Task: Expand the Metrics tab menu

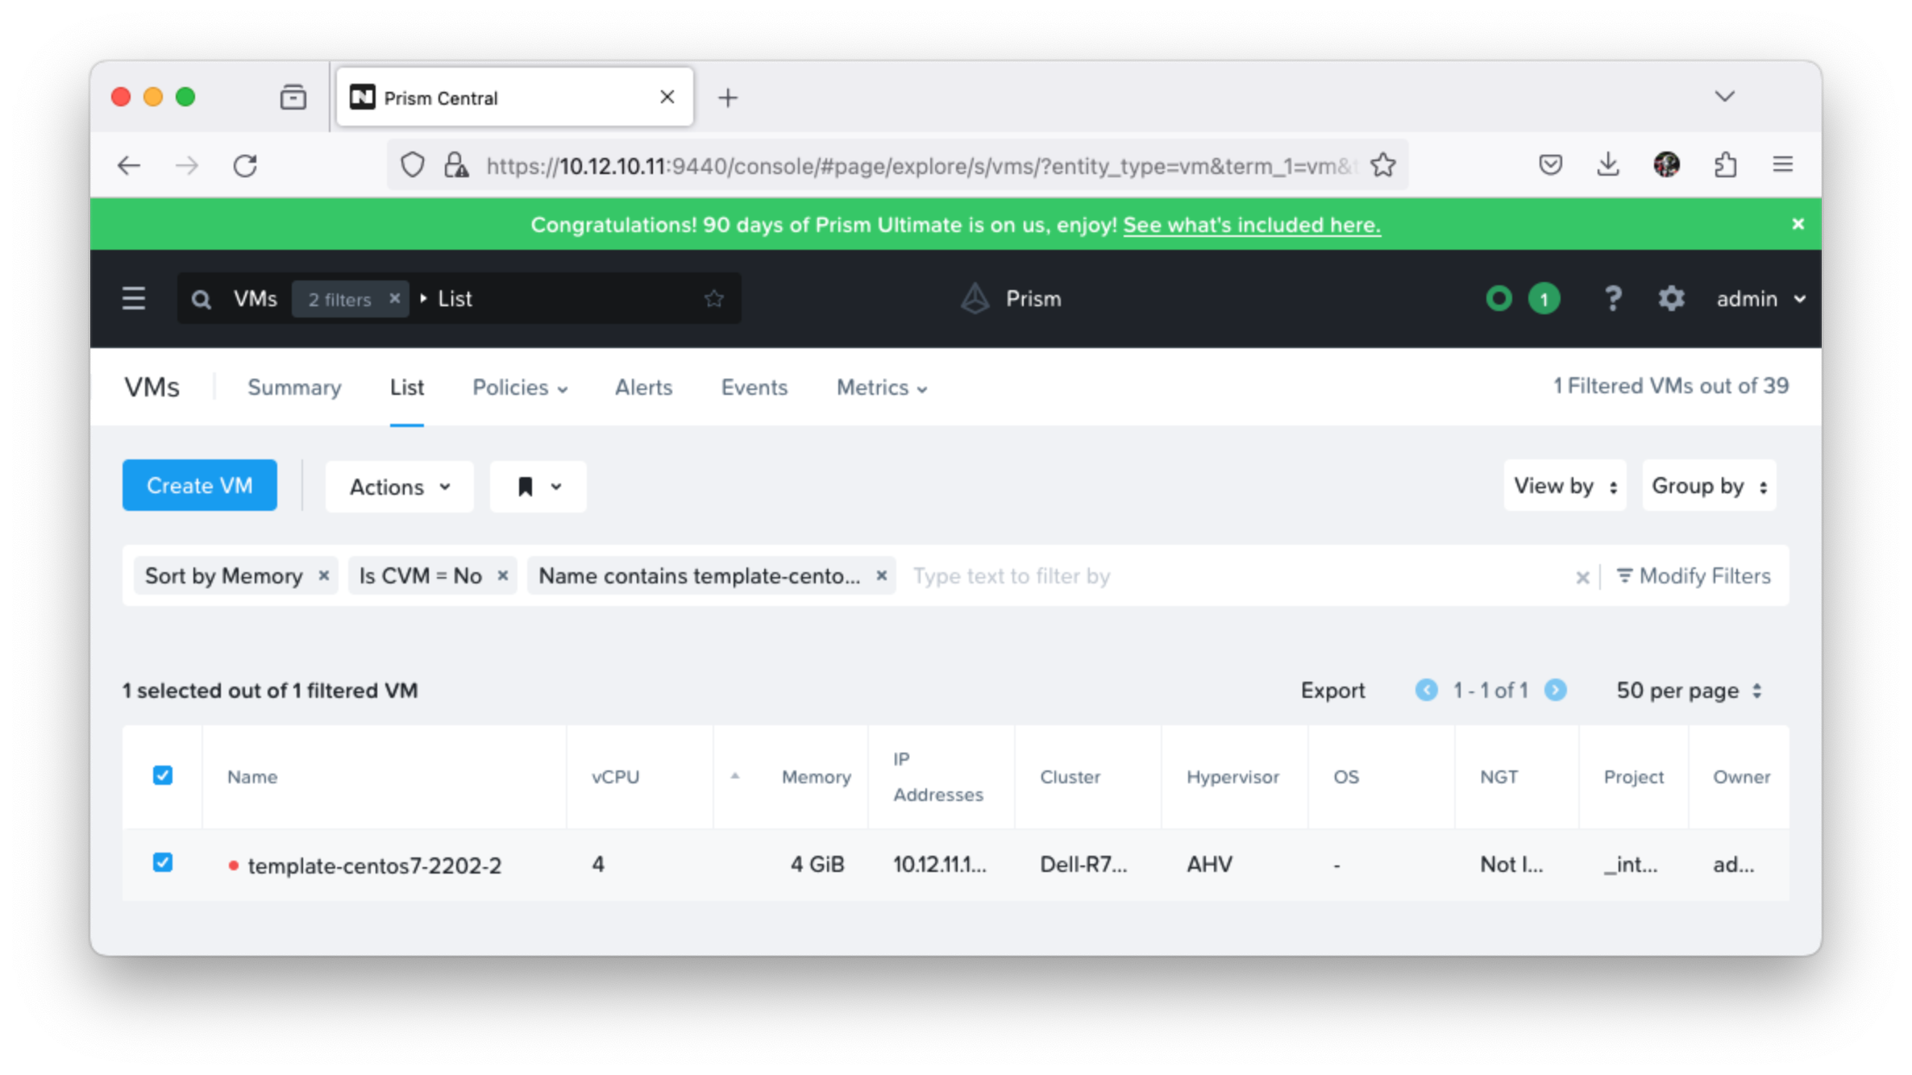Action: 882,388
